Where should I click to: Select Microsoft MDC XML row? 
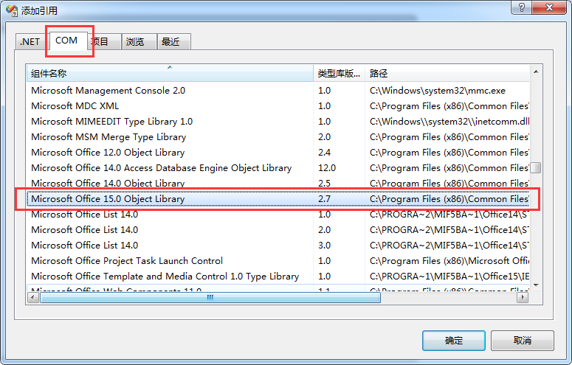[x=278, y=105]
